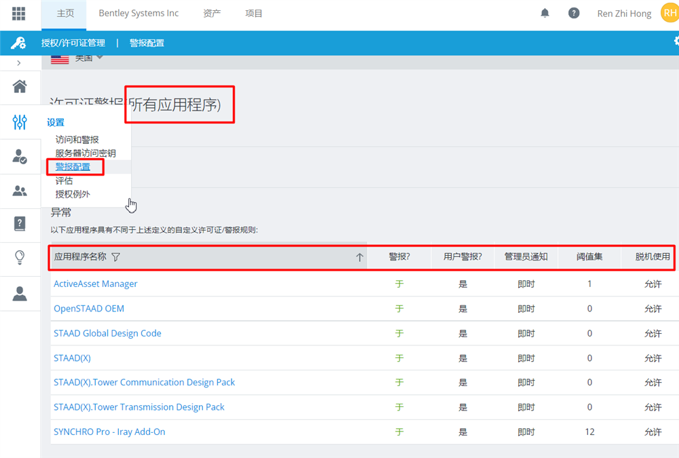Select 警报配置 in the settings menu
The width and height of the screenshot is (679, 458).
pos(73,167)
